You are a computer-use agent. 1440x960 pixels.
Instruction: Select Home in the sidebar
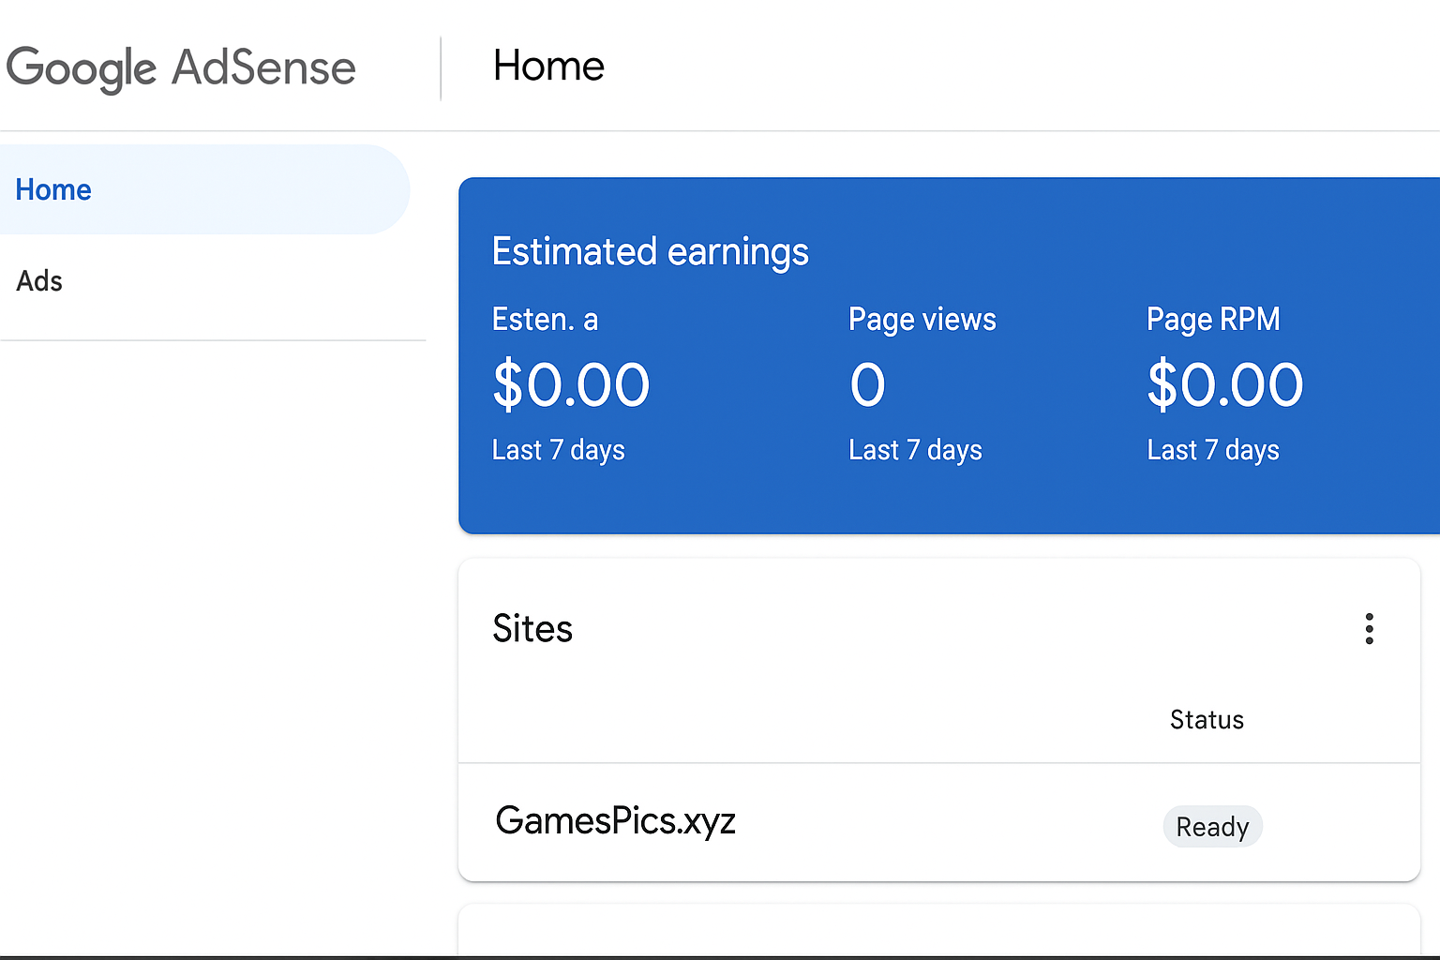click(203, 189)
